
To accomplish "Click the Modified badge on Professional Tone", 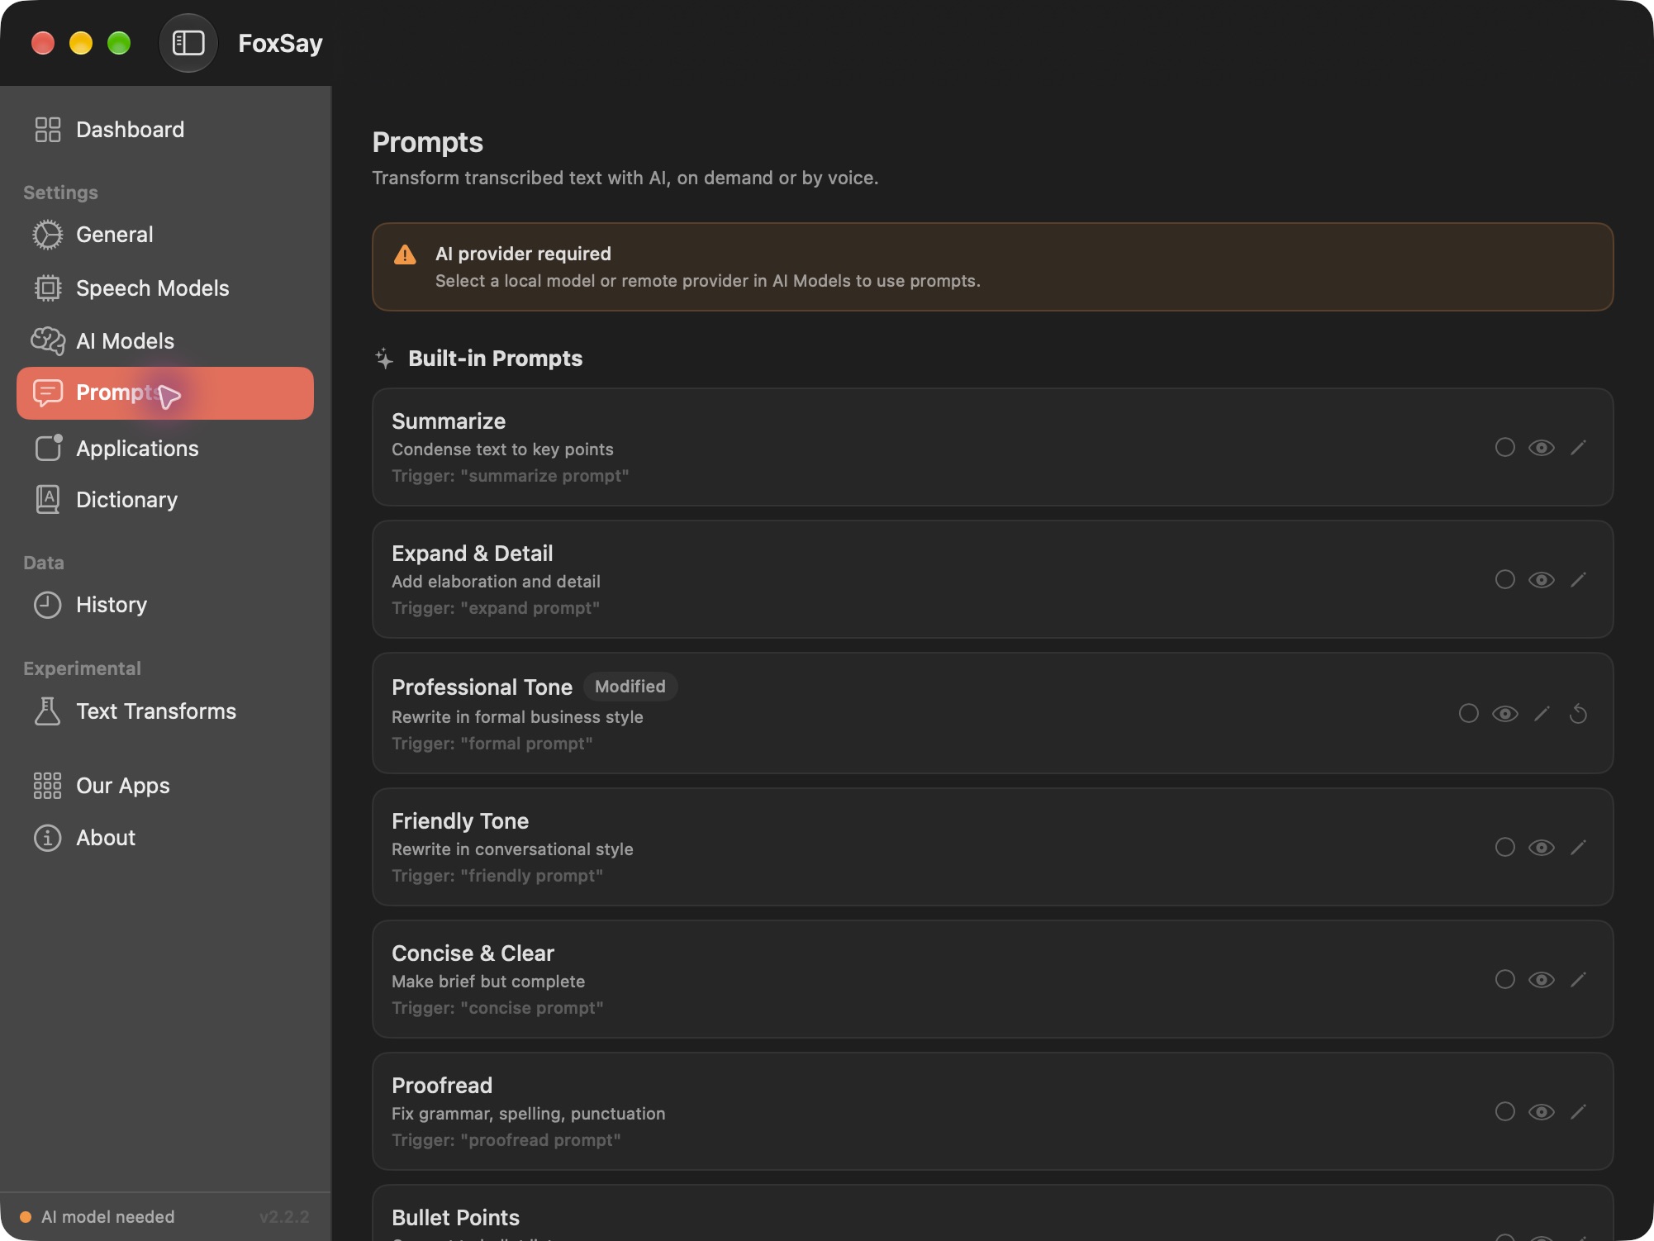I will click(630, 687).
